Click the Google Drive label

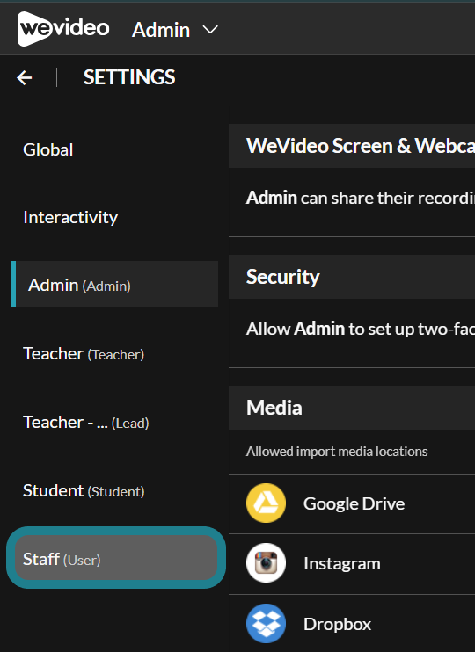tap(354, 504)
